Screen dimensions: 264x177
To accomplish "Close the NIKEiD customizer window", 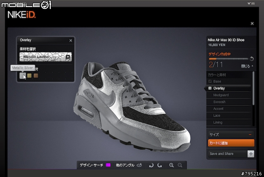I will tap(252, 23).
